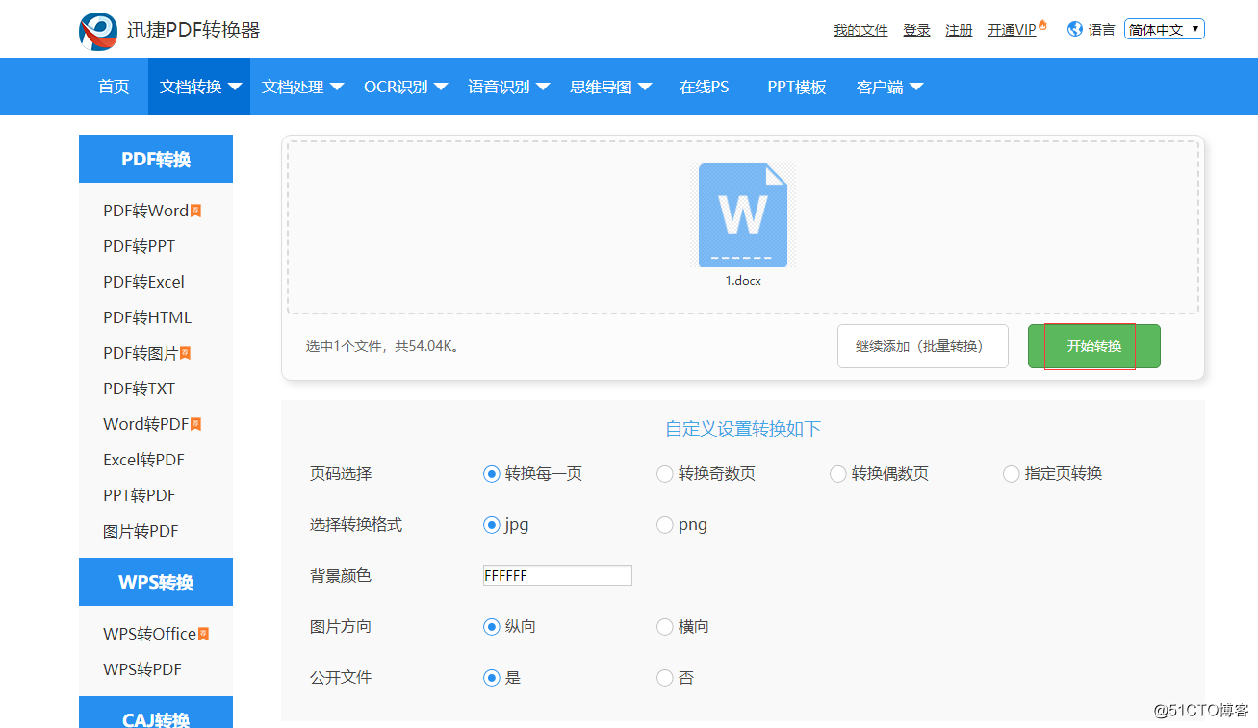This screenshot has height=728, width=1258.
Task: Open PPT转PDF in sidebar
Action: 140,495
